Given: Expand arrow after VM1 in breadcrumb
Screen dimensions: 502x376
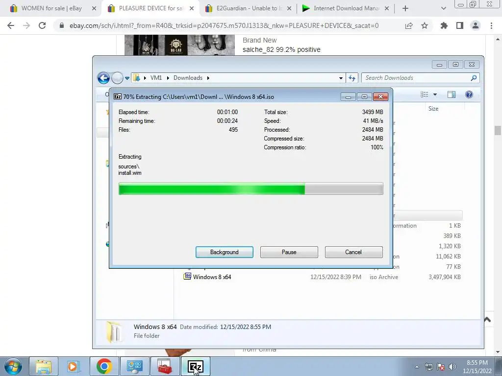Looking at the screenshot, I should click(x=168, y=78).
